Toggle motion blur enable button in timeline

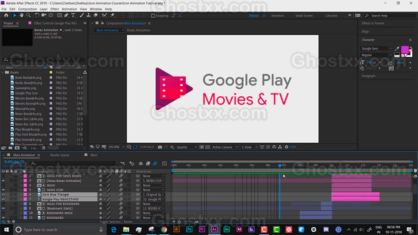point(155,164)
